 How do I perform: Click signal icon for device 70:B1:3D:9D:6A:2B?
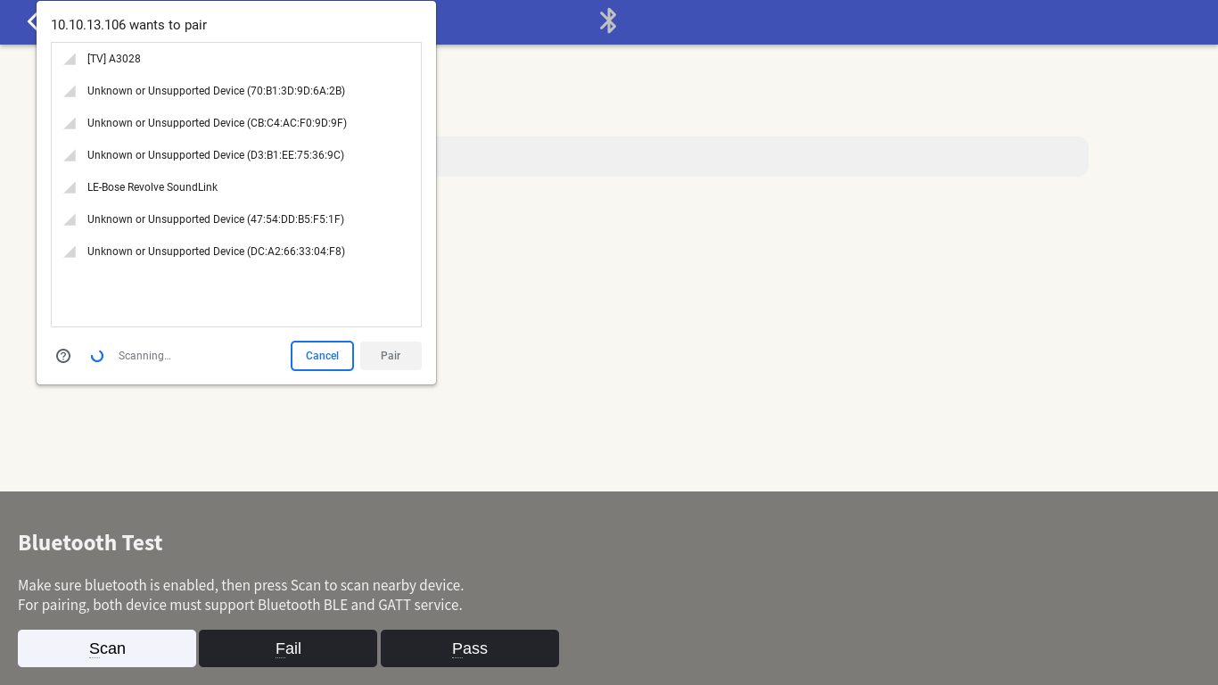pyautogui.click(x=70, y=92)
